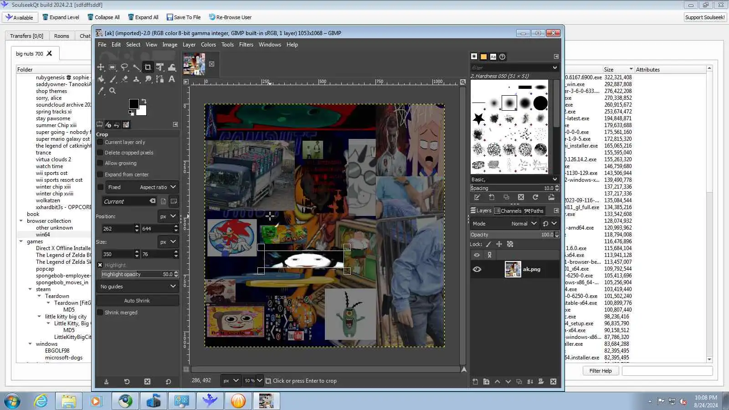The image size is (729, 410).
Task: Enable Delete cropped pixels checkbox
Action: tap(100, 153)
